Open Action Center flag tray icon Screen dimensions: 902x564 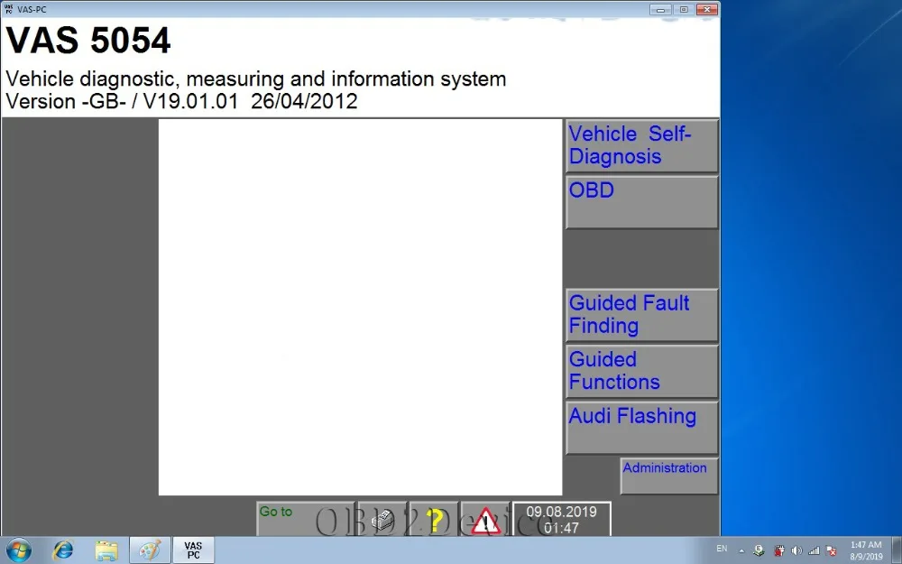tap(832, 550)
